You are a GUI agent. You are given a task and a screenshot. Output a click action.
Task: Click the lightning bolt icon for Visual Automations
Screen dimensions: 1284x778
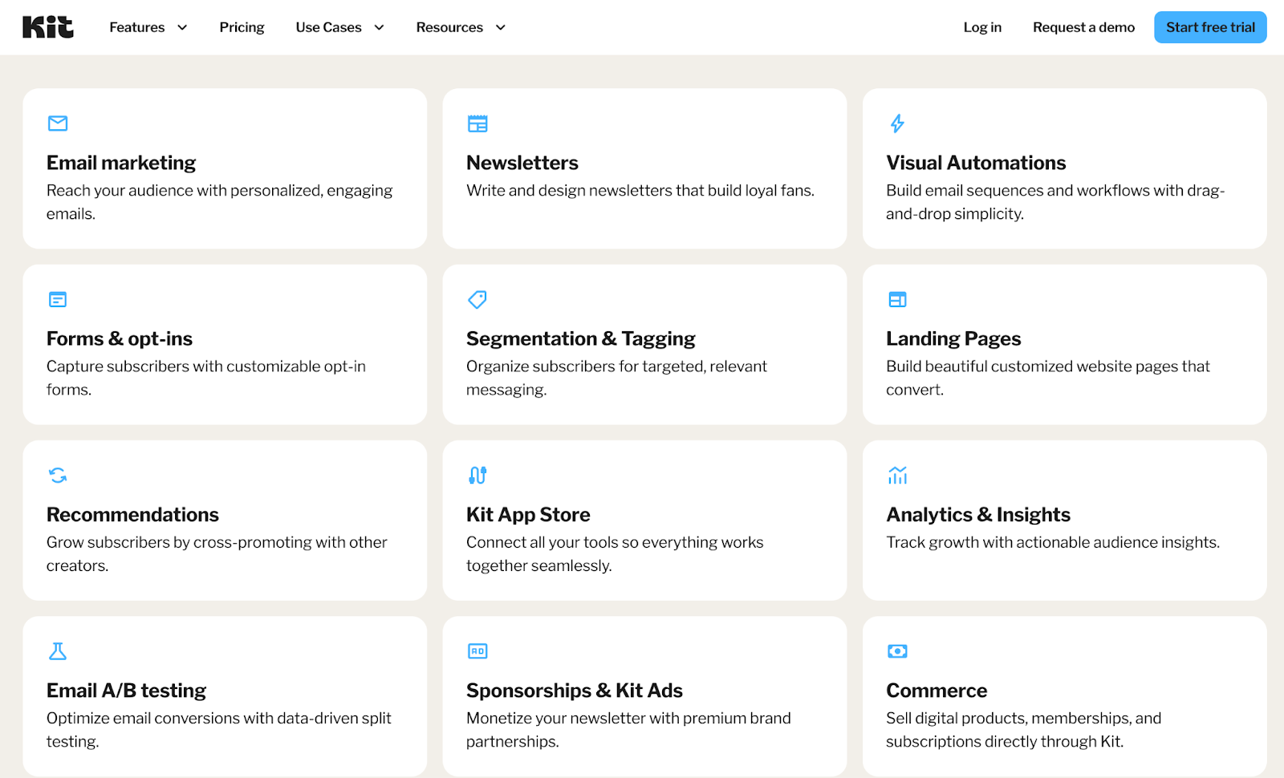[897, 124]
